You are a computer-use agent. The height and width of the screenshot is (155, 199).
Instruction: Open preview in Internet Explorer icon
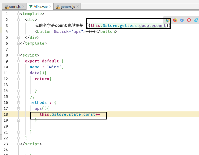(196, 20)
